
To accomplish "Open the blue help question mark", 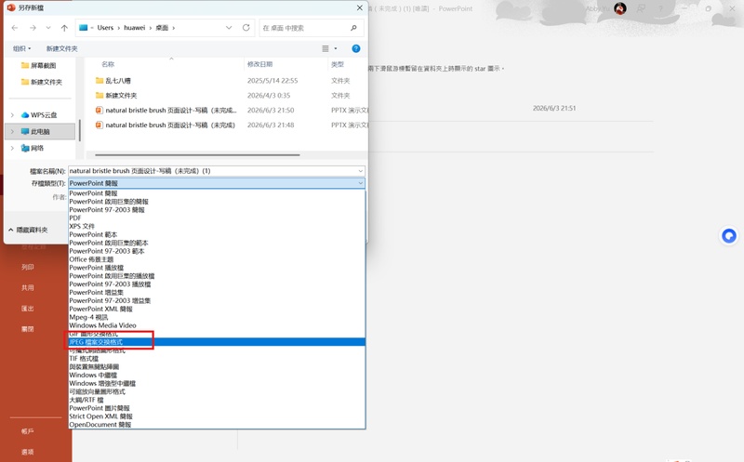I will coord(356,48).
